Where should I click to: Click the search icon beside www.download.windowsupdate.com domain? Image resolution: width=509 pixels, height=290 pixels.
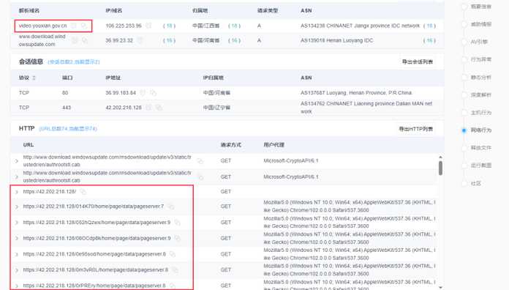pyautogui.click(x=75, y=40)
